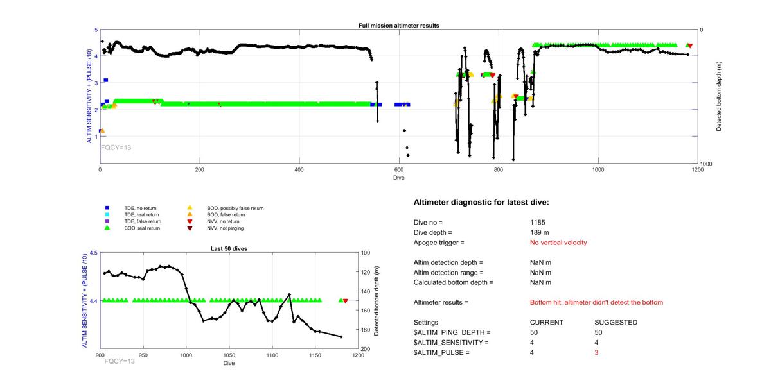Click the 'SUGGESTED' column header
This screenshot has width=771, height=392.
[x=616, y=323]
